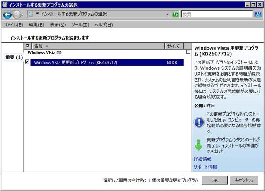Select the 重要 (1) category tab
The image size is (265, 191).
(14, 57)
